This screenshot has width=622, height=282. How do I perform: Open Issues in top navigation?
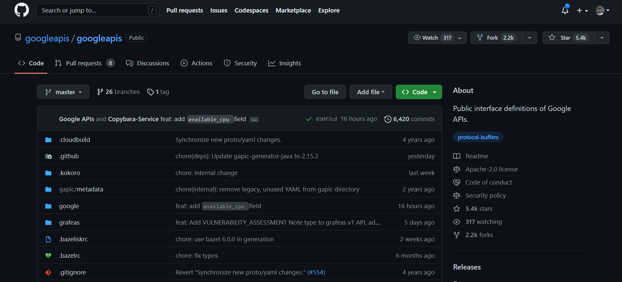219,11
